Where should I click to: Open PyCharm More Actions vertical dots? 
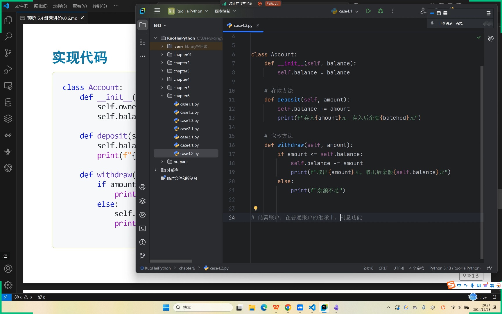pos(393,11)
